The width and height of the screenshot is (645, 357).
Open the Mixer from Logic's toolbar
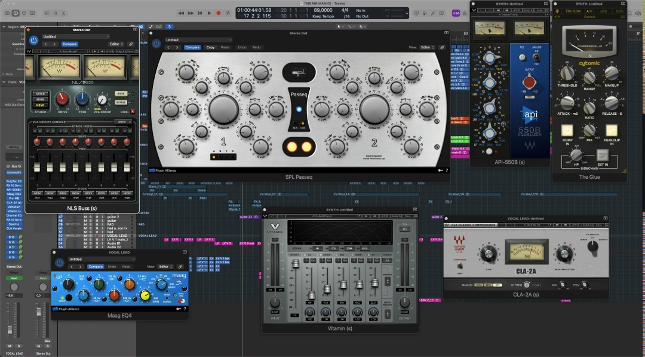coord(55,13)
